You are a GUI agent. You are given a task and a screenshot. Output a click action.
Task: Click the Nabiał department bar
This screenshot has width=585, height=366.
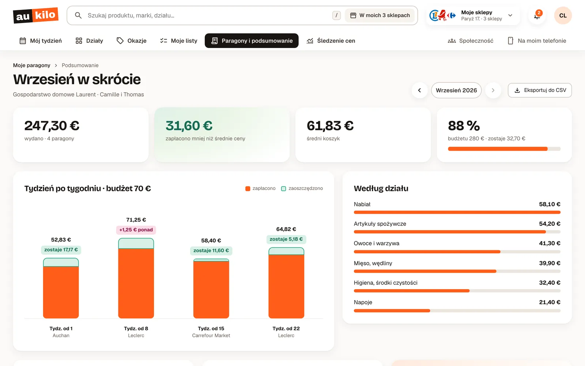tap(457, 212)
